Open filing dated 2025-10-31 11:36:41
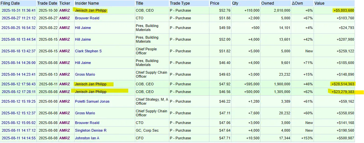Viewport: 364px width, 143px height. point(19,10)
